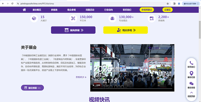Image resolution: width=201 pixels, height=102 pixels.
Task: Bookmark this page with the star icon
Action: (x=168, y=4)
